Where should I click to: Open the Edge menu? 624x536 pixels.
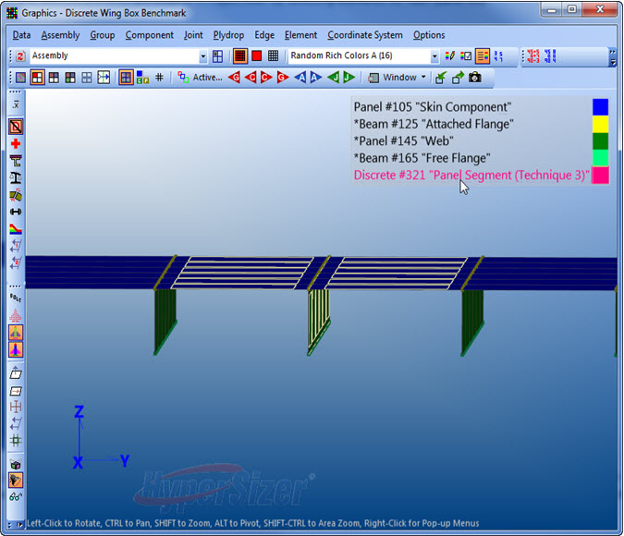(264, 35)
